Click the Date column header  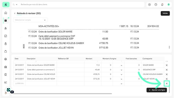point(16,59)
